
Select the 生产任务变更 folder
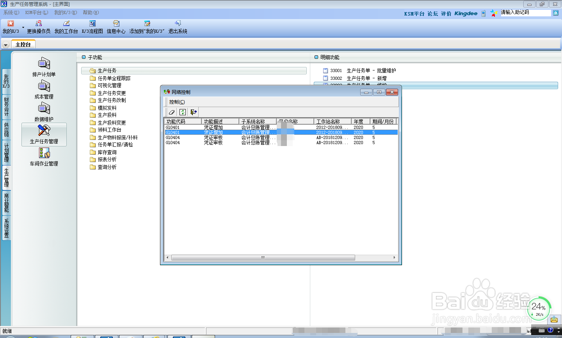[x=108, y=93]
